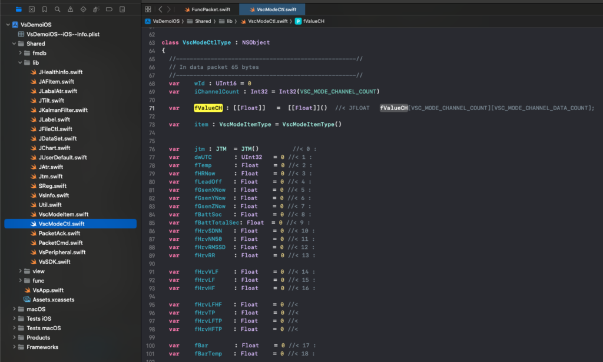This screenshot has width=603, height=362.
Task: Open the Test navigator diamond icon
Action: [83, 9]
